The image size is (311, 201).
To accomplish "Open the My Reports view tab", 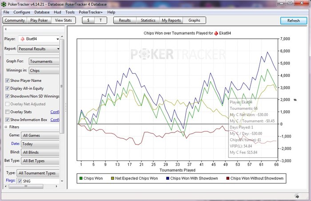I will [171, 20].
